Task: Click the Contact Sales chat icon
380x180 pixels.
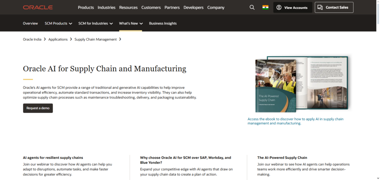Action: [321, 7]
